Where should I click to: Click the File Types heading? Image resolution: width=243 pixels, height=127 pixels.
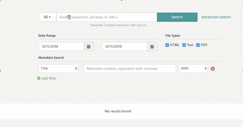(173, 36)
